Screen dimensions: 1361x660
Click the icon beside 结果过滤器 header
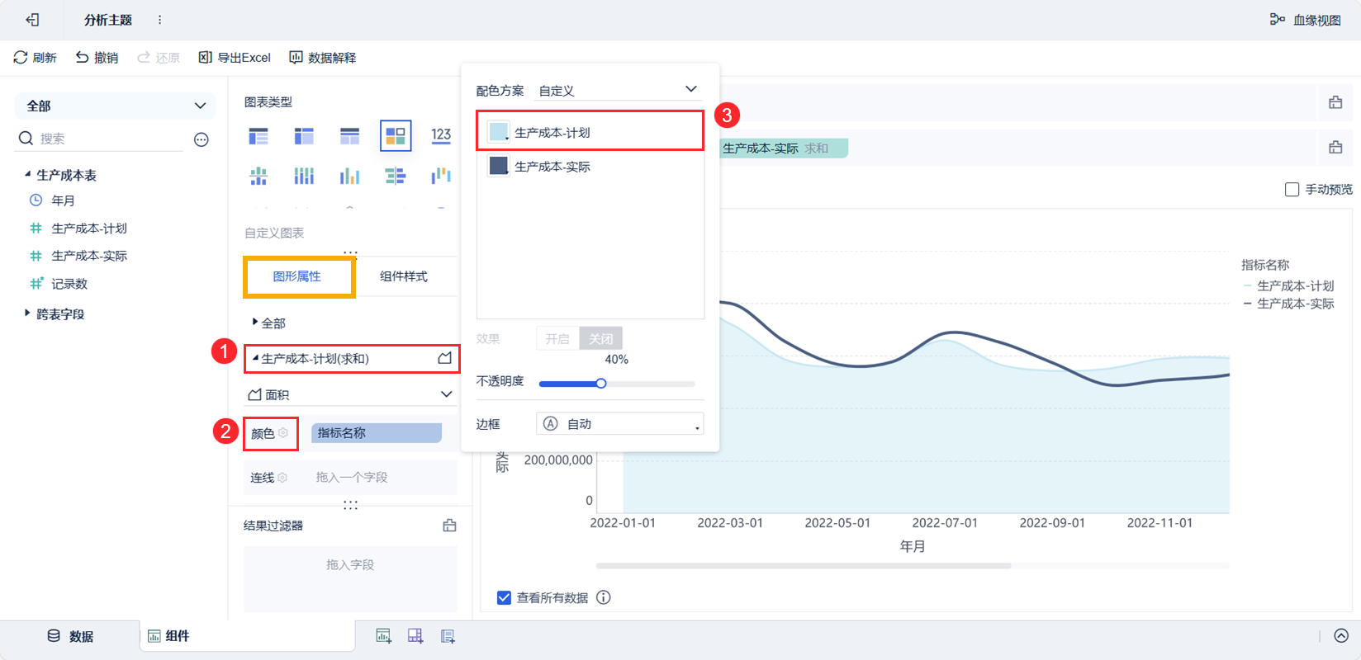pos(449,526)
